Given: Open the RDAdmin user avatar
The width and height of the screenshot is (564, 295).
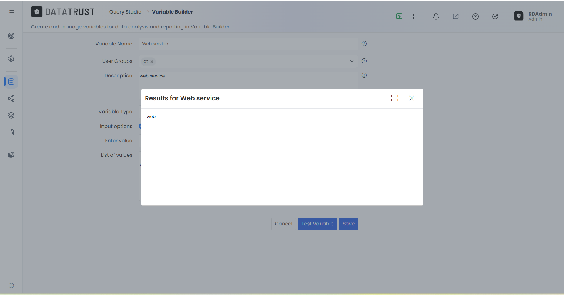Looking at the screenshot, I should click(x=519, y=16).
